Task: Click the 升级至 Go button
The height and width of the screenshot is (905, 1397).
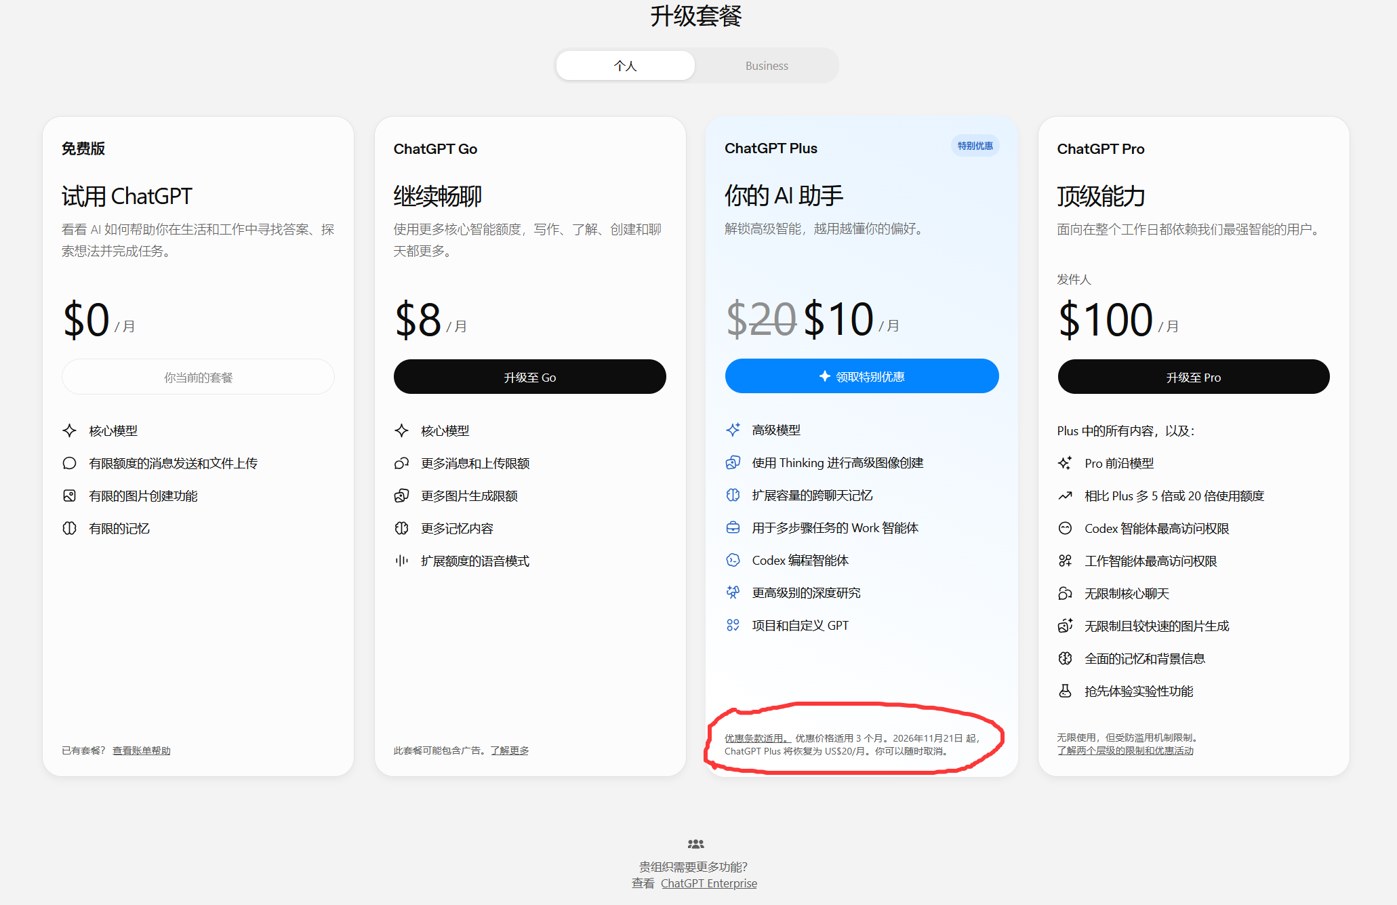Action: [530, 377]
